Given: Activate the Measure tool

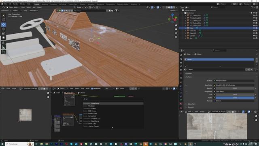Looking at the screenshot, I should click(4, 47).
